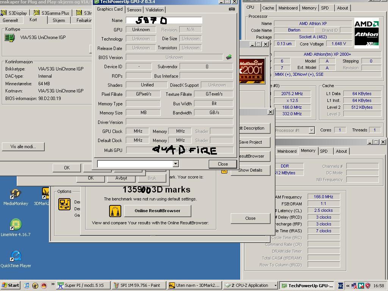Open the Cache tab in upper CPU-Z window
388x291 pixels.
pos(268,8)
